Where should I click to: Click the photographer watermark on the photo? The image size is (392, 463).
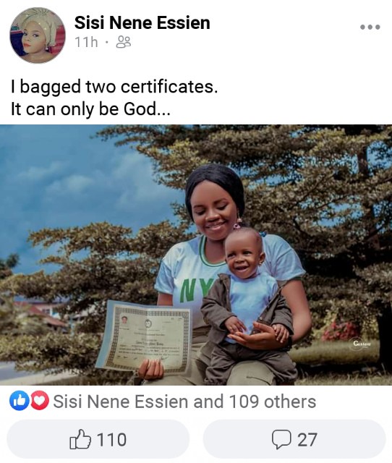(x=362, y=344)
